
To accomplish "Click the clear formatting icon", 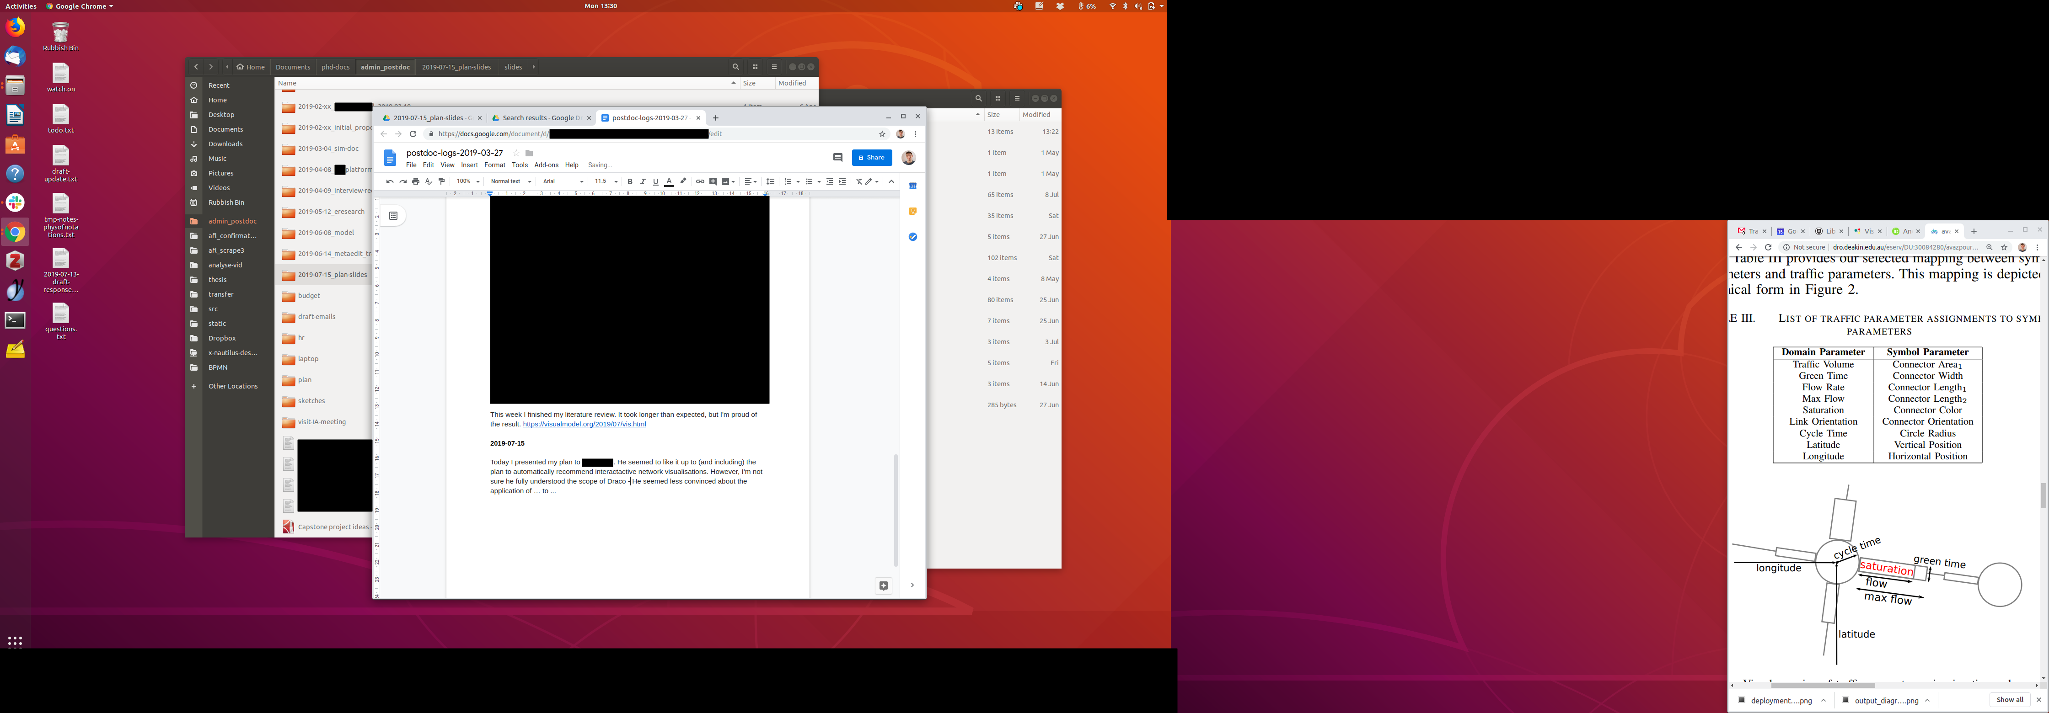I will (859, 181).
